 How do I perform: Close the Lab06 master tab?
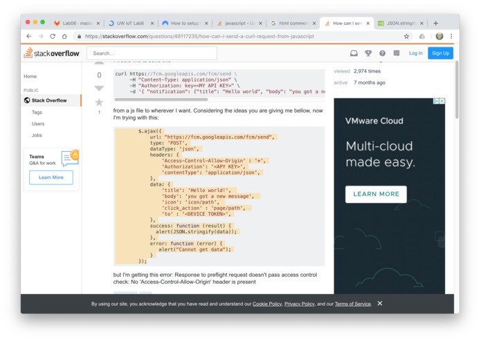98,23
